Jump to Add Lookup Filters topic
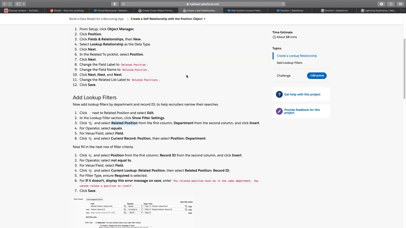The width and height of the screenshot is (406, 228). [289, 63]
